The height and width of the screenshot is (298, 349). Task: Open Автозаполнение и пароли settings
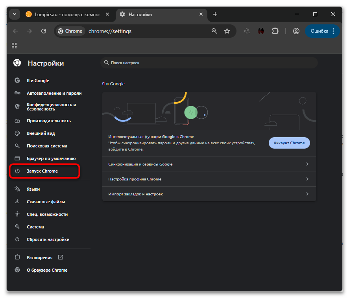pos(49,93)
